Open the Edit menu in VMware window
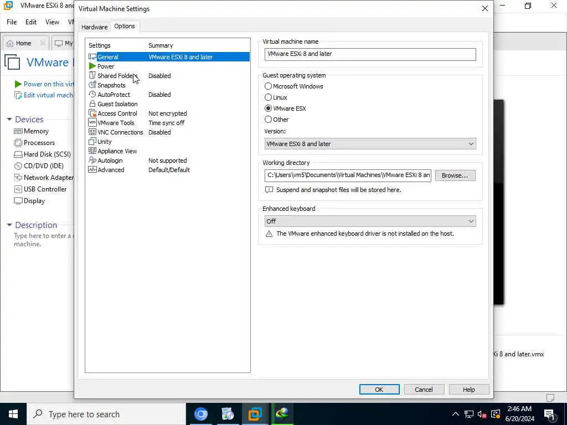Viewport: 567px width, 425px height. (x=31, y=22)
